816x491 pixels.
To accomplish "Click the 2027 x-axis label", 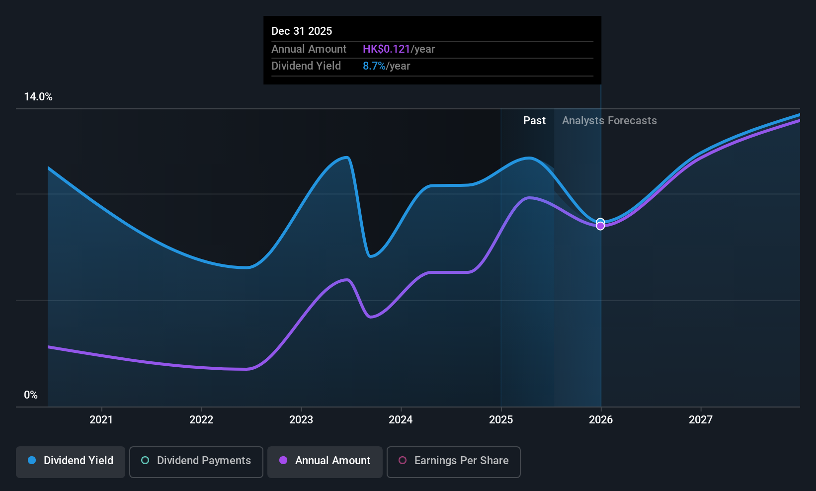I will (x=701, y=420).
